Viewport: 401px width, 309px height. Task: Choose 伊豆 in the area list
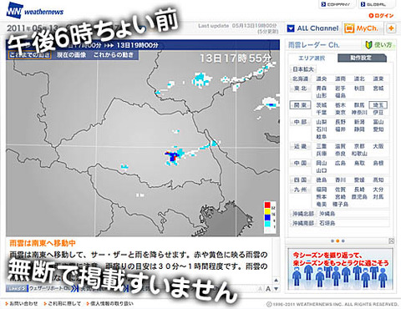click(x=378, y=113)
